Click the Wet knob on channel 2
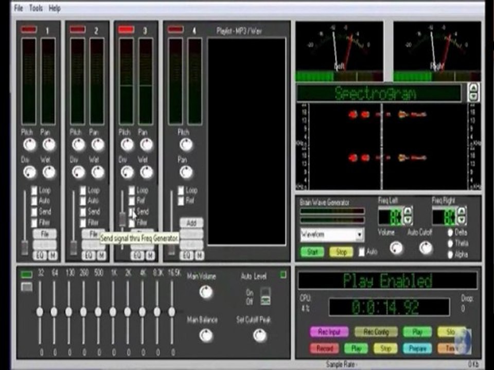The width and height of the screenshot is (494, 370). [98, 172]
